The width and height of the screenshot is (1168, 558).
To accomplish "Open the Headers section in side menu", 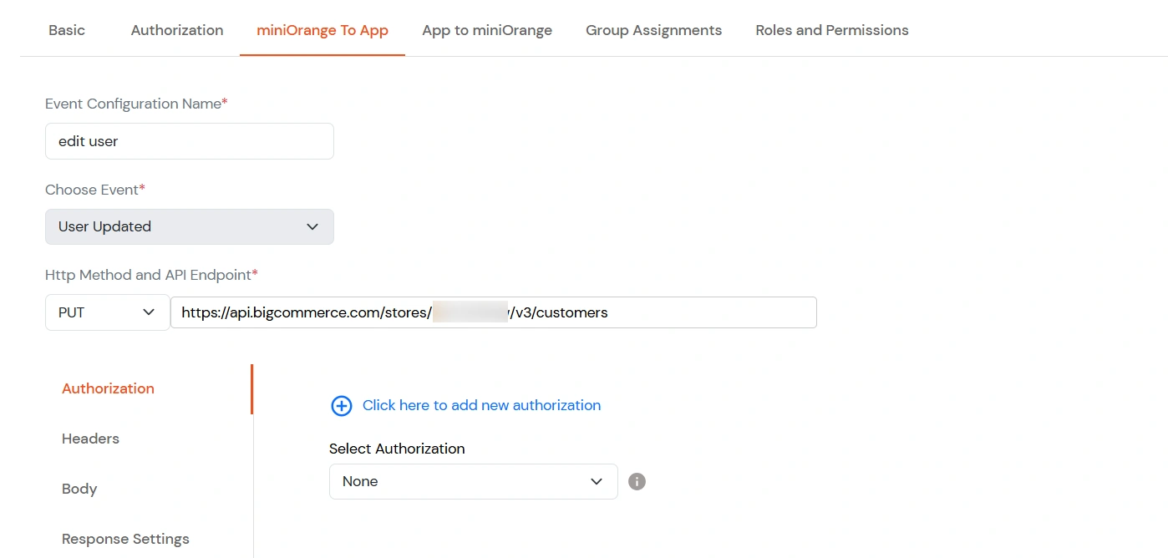I will tap(90, 439).
